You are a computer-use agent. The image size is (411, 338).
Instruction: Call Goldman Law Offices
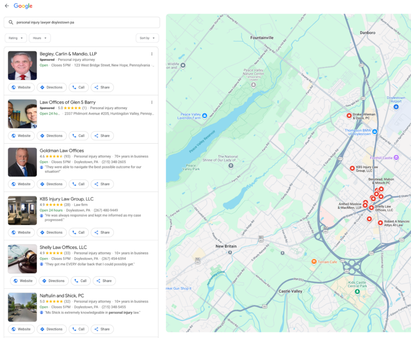(x=79, y=184)
